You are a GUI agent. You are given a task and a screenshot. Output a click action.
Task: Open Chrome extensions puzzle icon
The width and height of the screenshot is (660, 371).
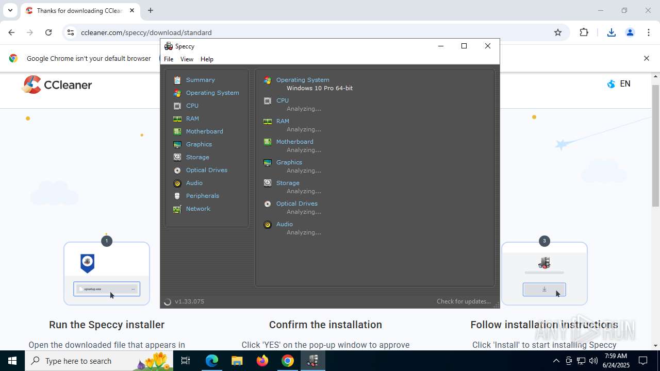(x=584, y=32)
